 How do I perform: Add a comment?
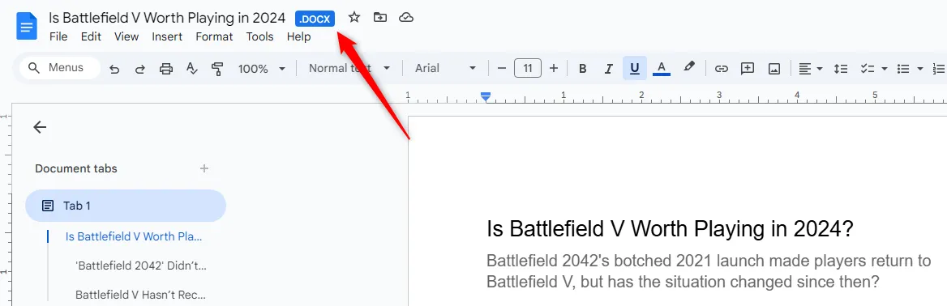click(748, 68)
